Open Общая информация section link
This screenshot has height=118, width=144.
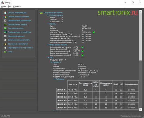(x=17, y=13)
